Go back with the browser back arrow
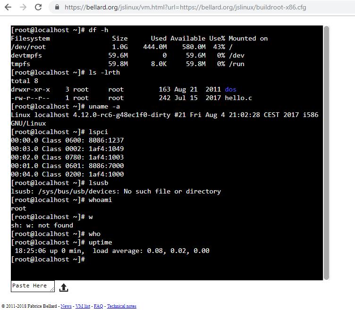Screen dimensions: 355x311 pyautogui.click(x=8, y=7)
